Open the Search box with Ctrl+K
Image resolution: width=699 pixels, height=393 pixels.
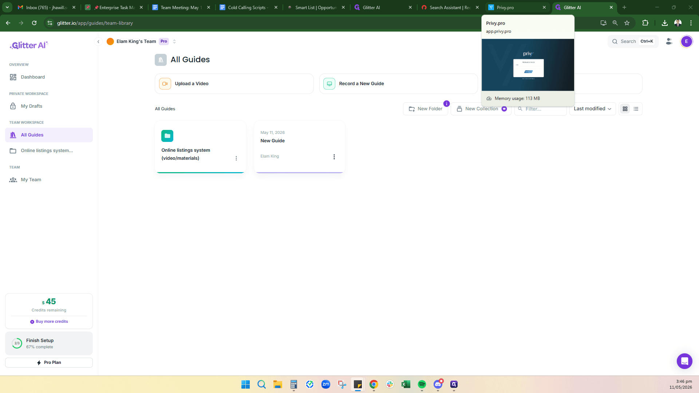point(633,41)
